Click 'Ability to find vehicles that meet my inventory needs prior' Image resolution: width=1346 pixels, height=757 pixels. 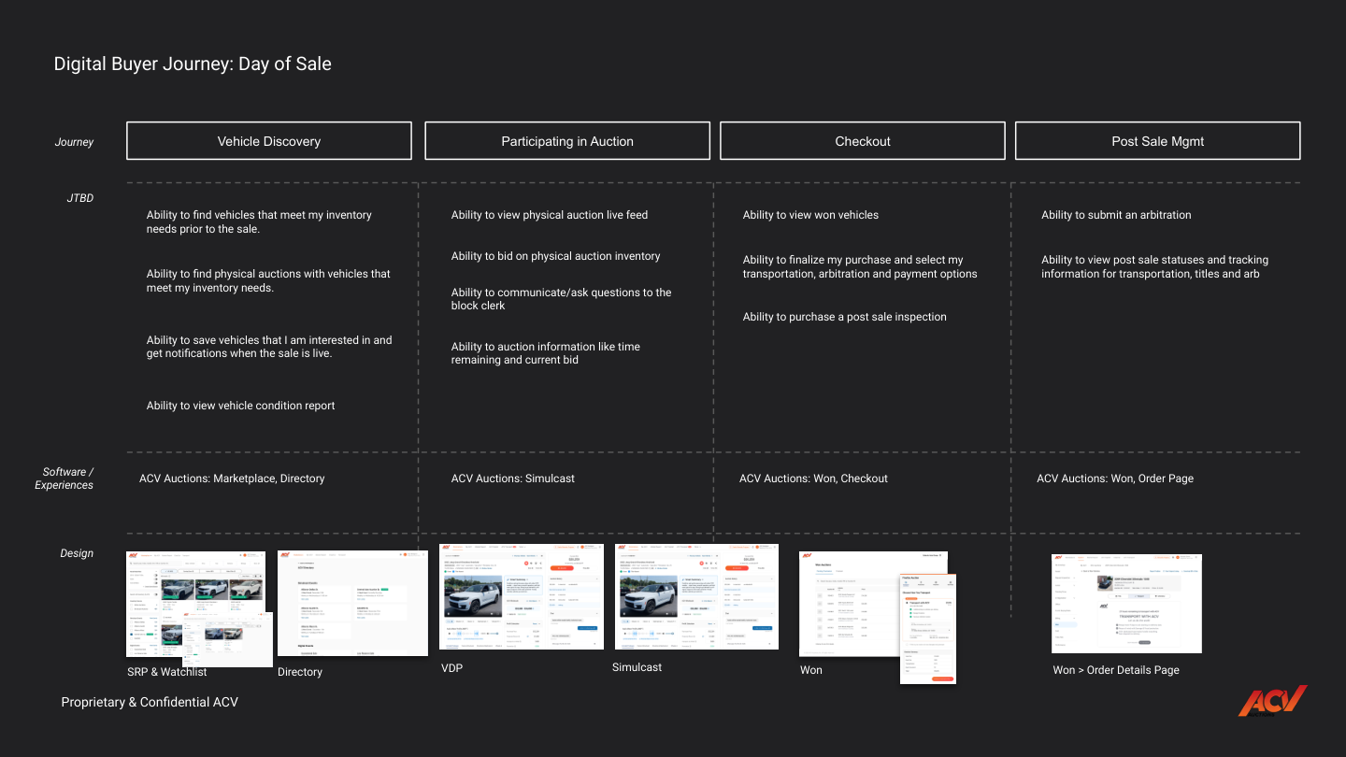pyautogui.click(x=259, y=221)
